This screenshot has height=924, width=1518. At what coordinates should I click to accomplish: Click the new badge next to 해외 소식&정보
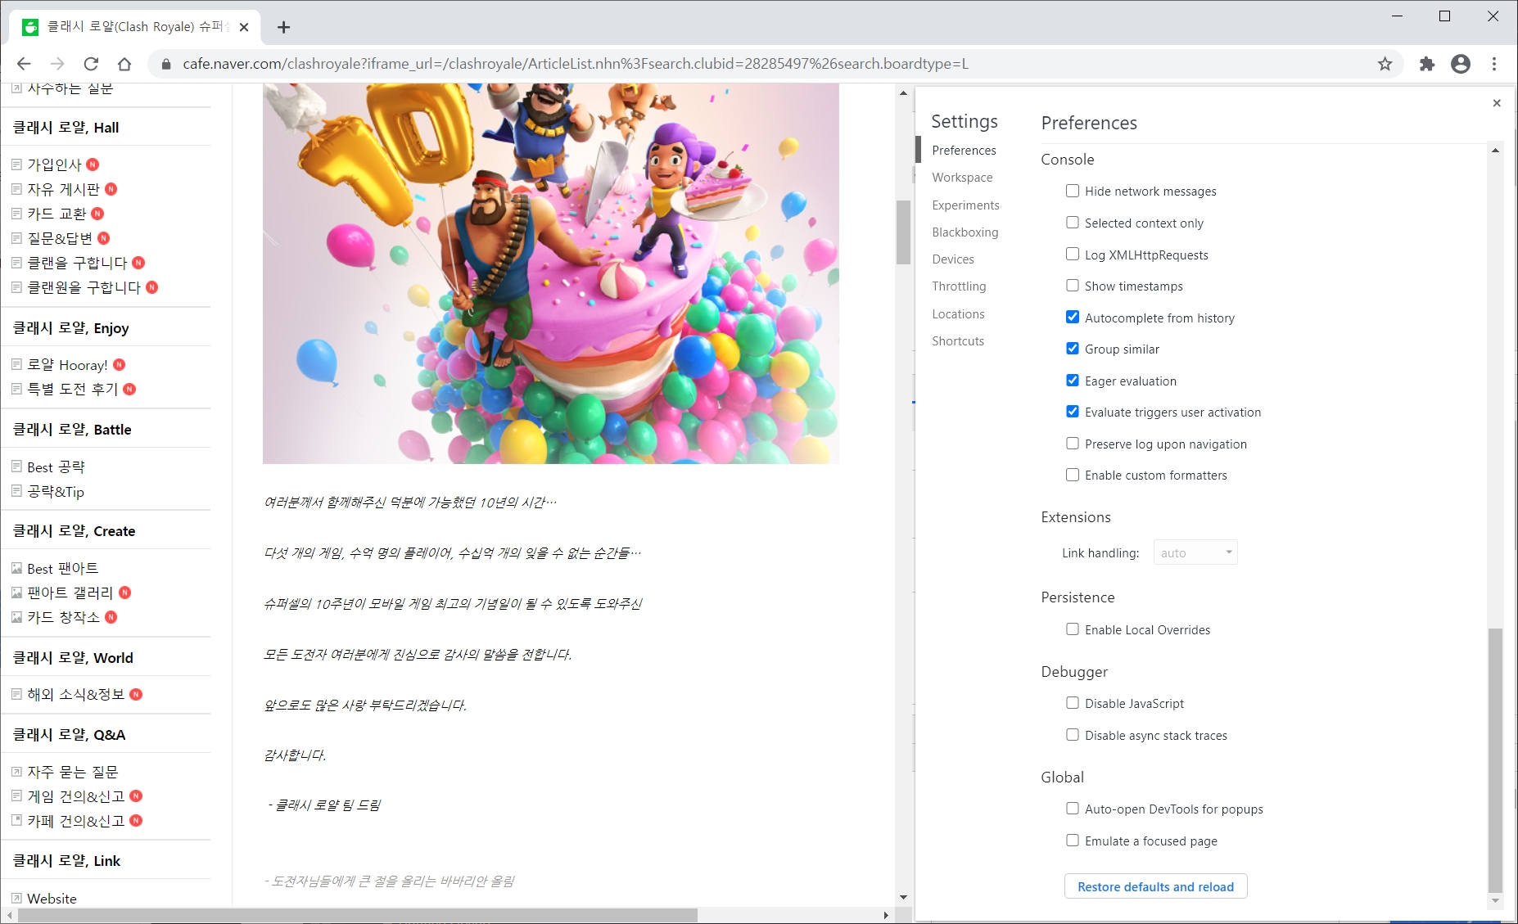136,694
